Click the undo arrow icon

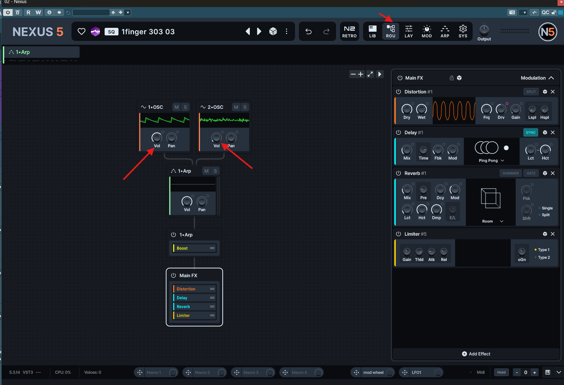tap(308, 31)
